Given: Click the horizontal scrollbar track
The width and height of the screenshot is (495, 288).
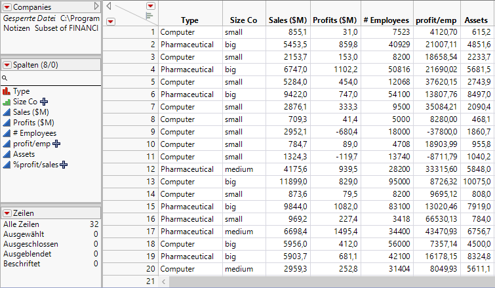Looking at the screenshot, I should click(332, 281).
